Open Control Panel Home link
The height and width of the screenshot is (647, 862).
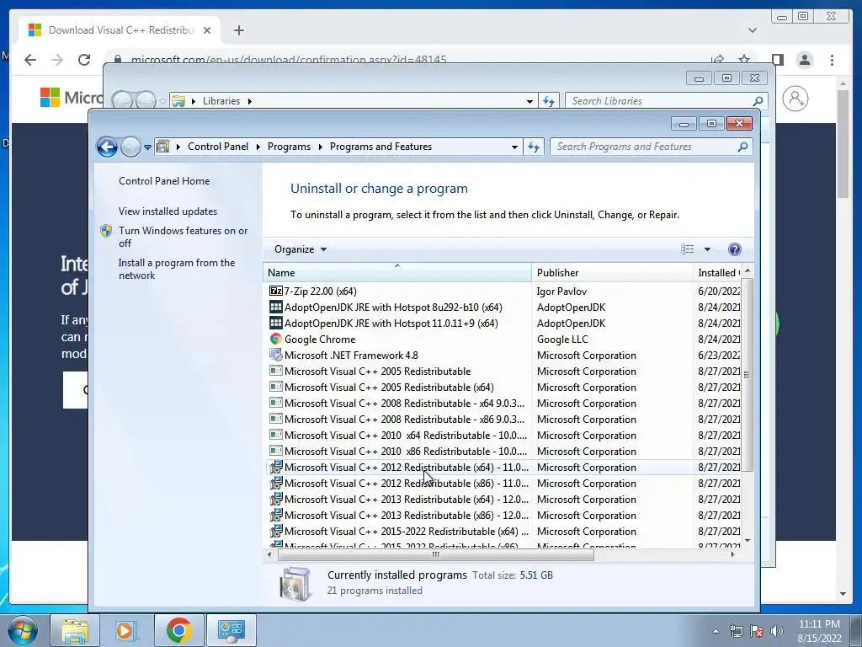[164, 181]
